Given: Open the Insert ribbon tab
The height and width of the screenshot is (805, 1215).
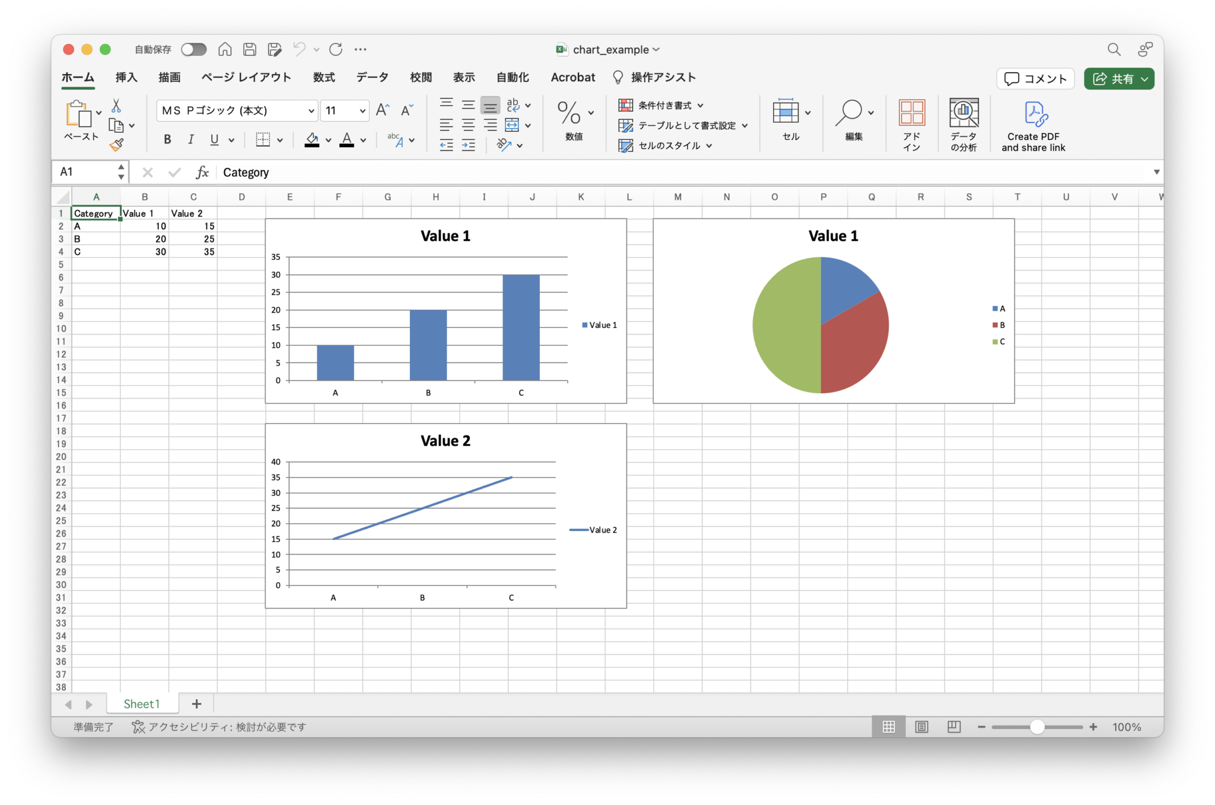Looking at the screenshot, I should 126,78.
